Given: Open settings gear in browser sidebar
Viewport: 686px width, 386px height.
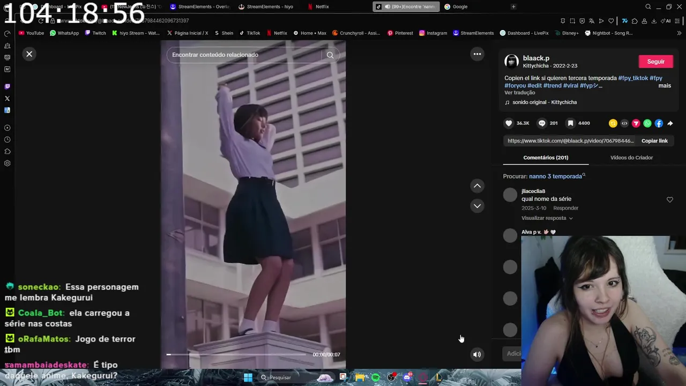Looking at the screenshot, I should (7, 164).
